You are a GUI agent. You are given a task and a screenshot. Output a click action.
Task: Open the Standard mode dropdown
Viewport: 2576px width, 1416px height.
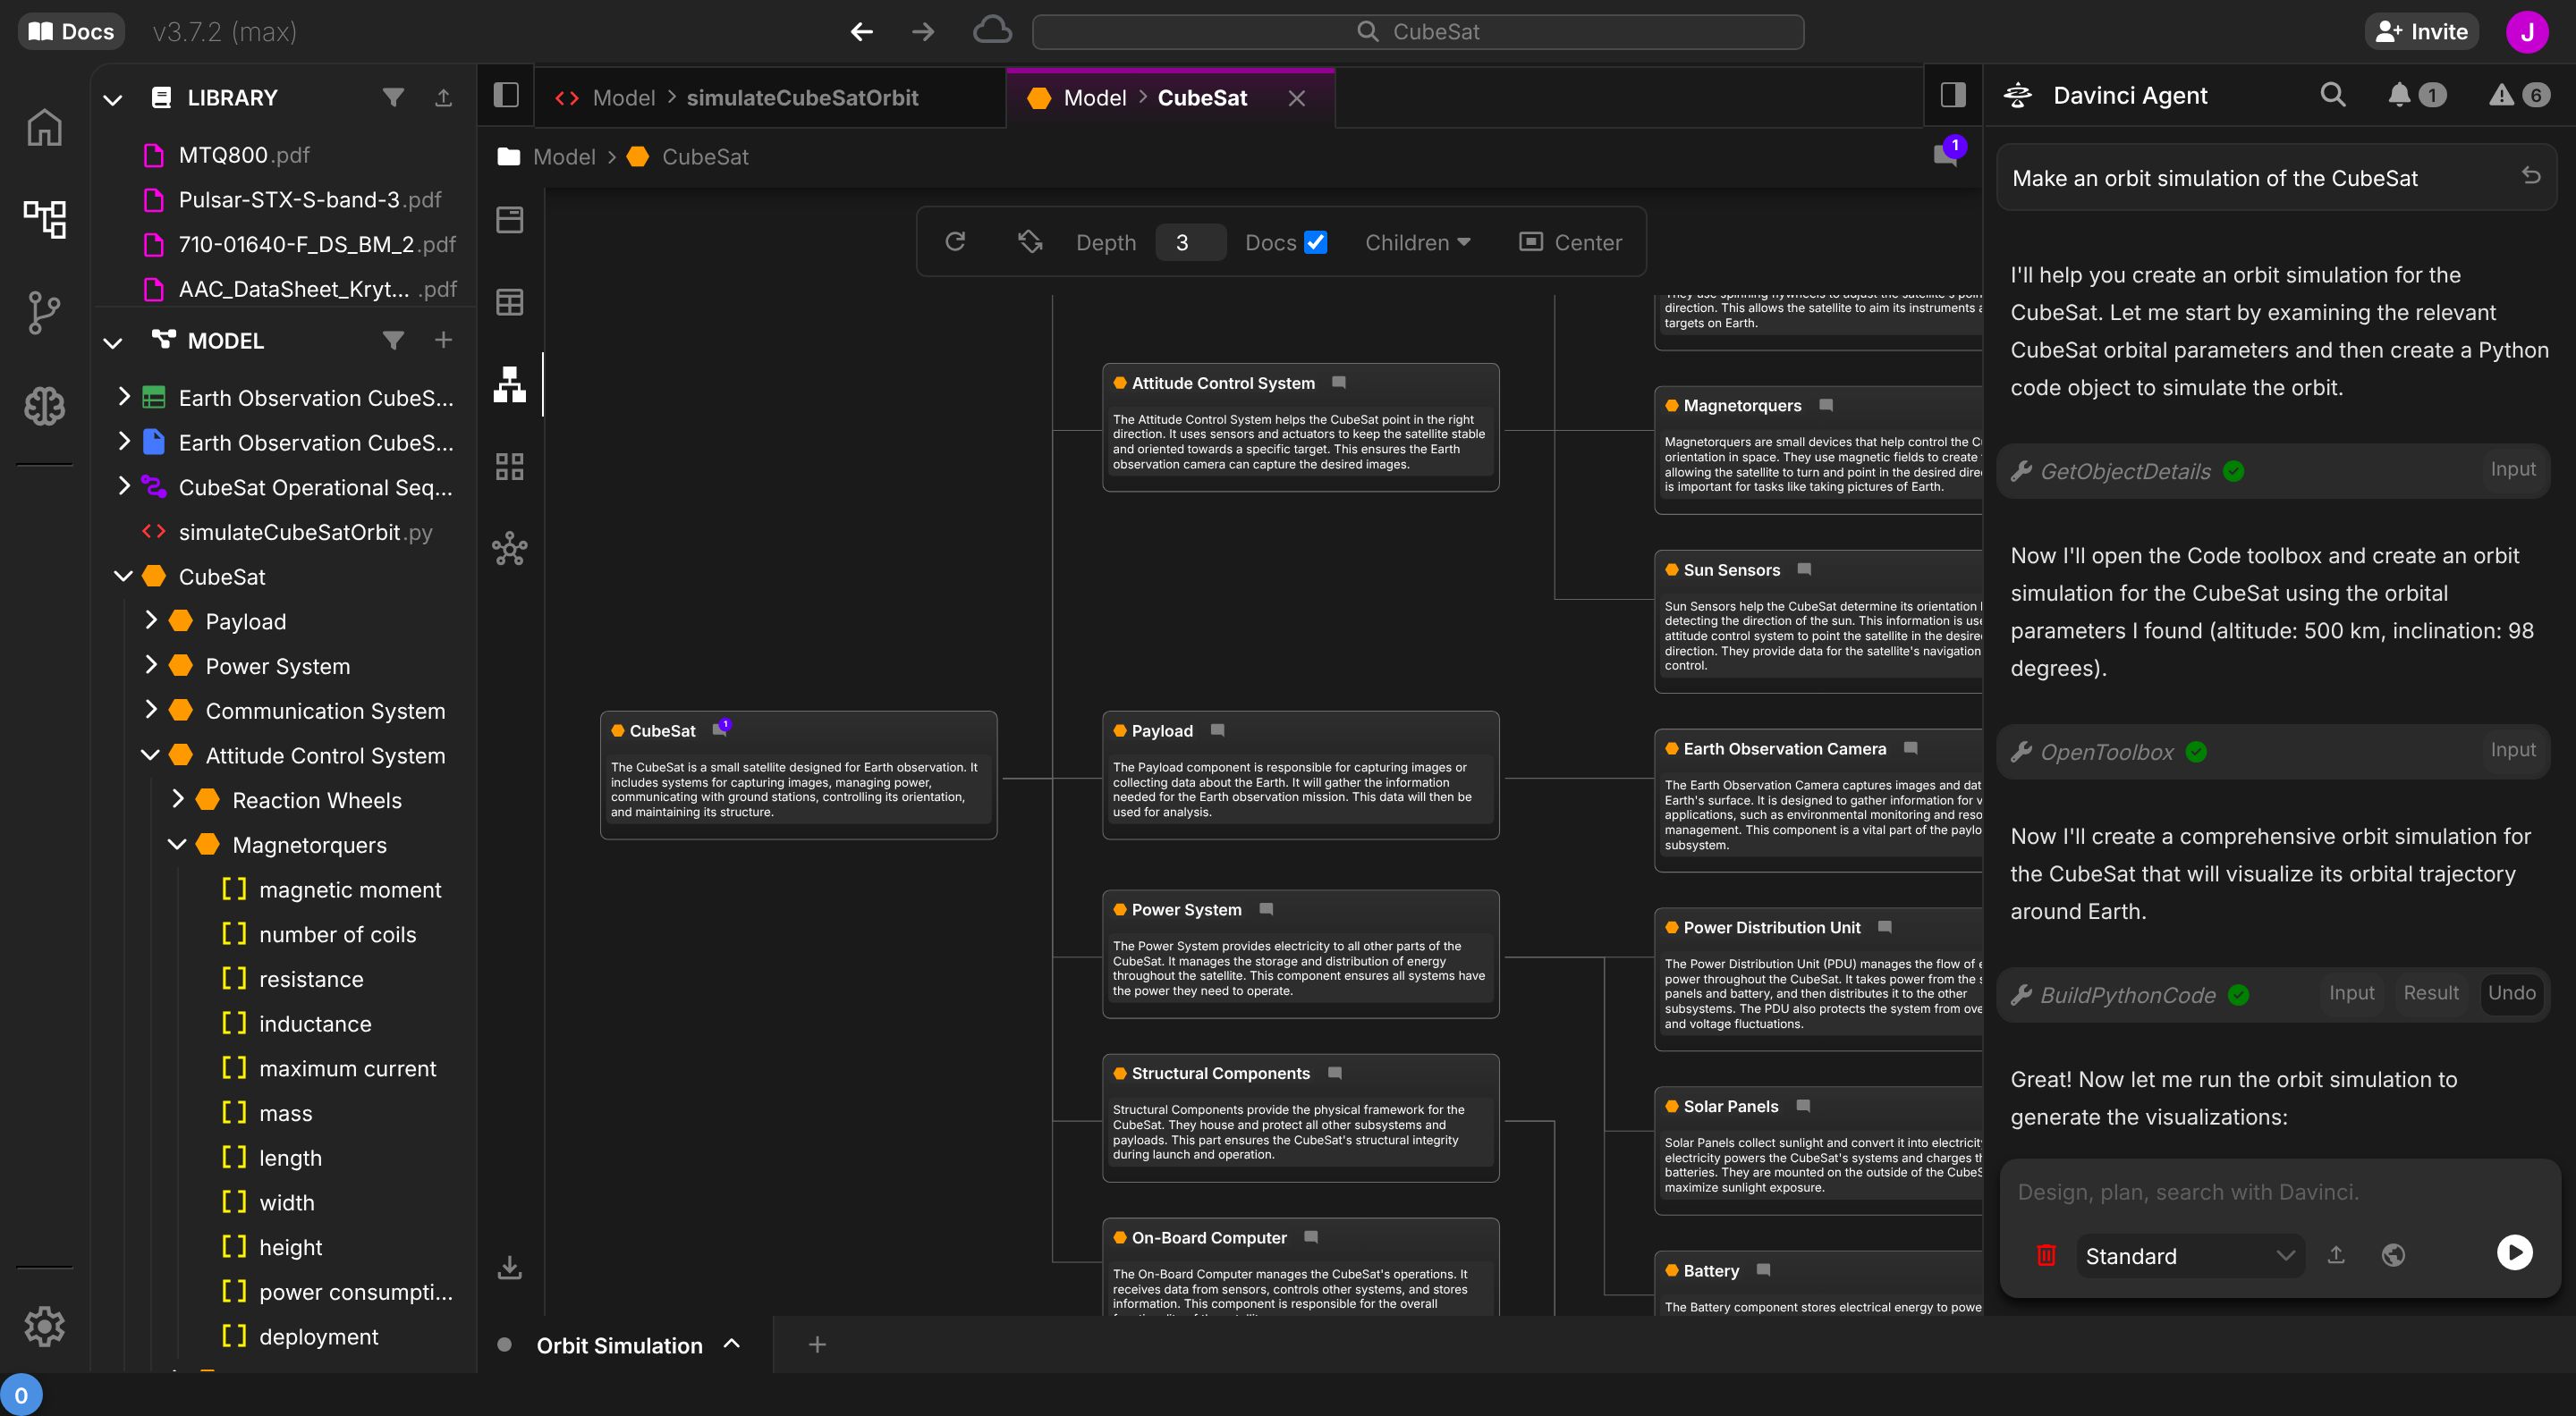pos(2189,1255)
